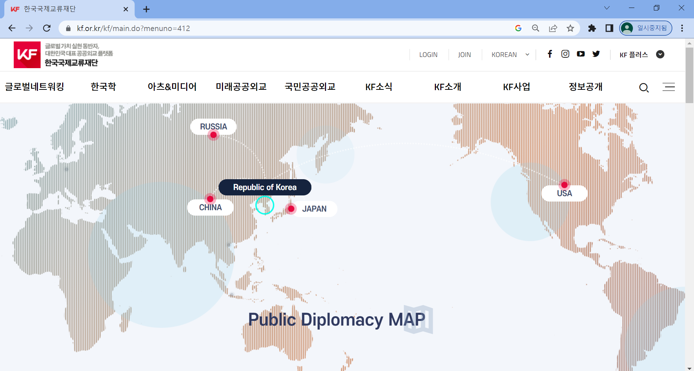The height and width of the screenshot is (371, 694).
Task: Open the 일시중지됨 profile button
Action: pyautogui.click(x=646, y=28)
